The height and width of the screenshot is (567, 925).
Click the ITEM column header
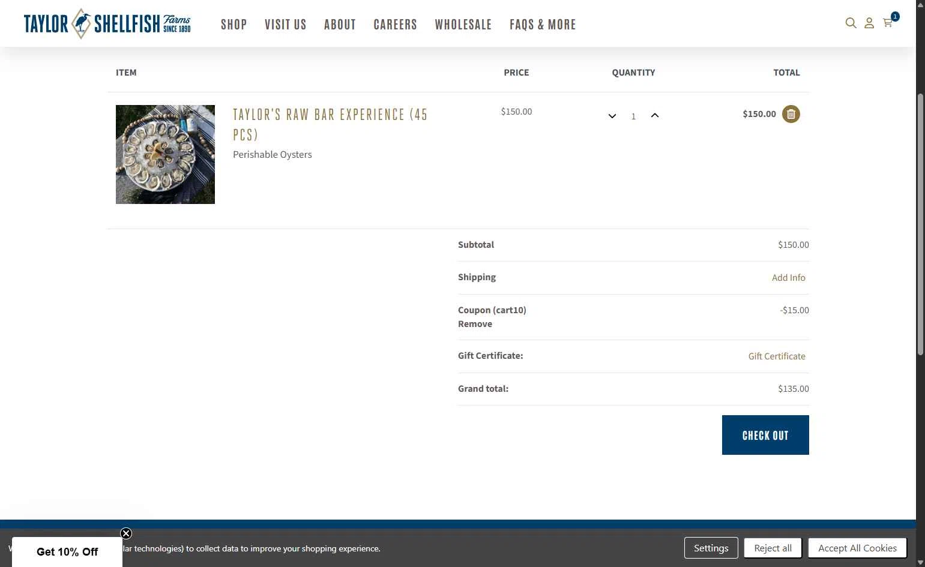pyautogui.click(x=126, y=73)
